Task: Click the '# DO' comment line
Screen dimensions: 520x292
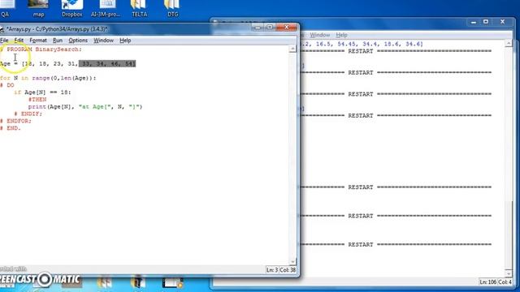Action: click(x=7, y=85)
